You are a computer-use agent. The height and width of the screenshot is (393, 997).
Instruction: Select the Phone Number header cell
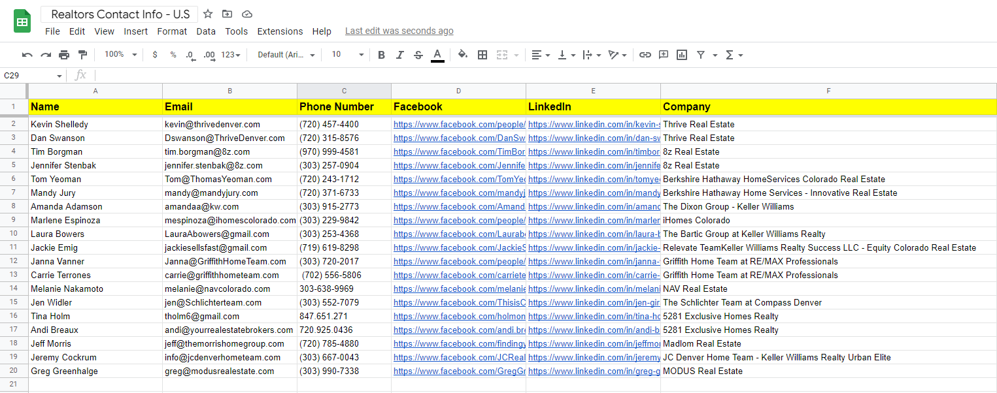coord(344,106)
